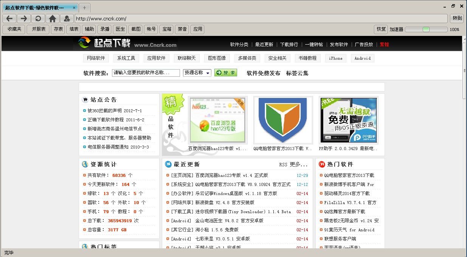
Task: Adjust the 加速器 speed slider
Action: pyautogui.click(x=426, y=29)
